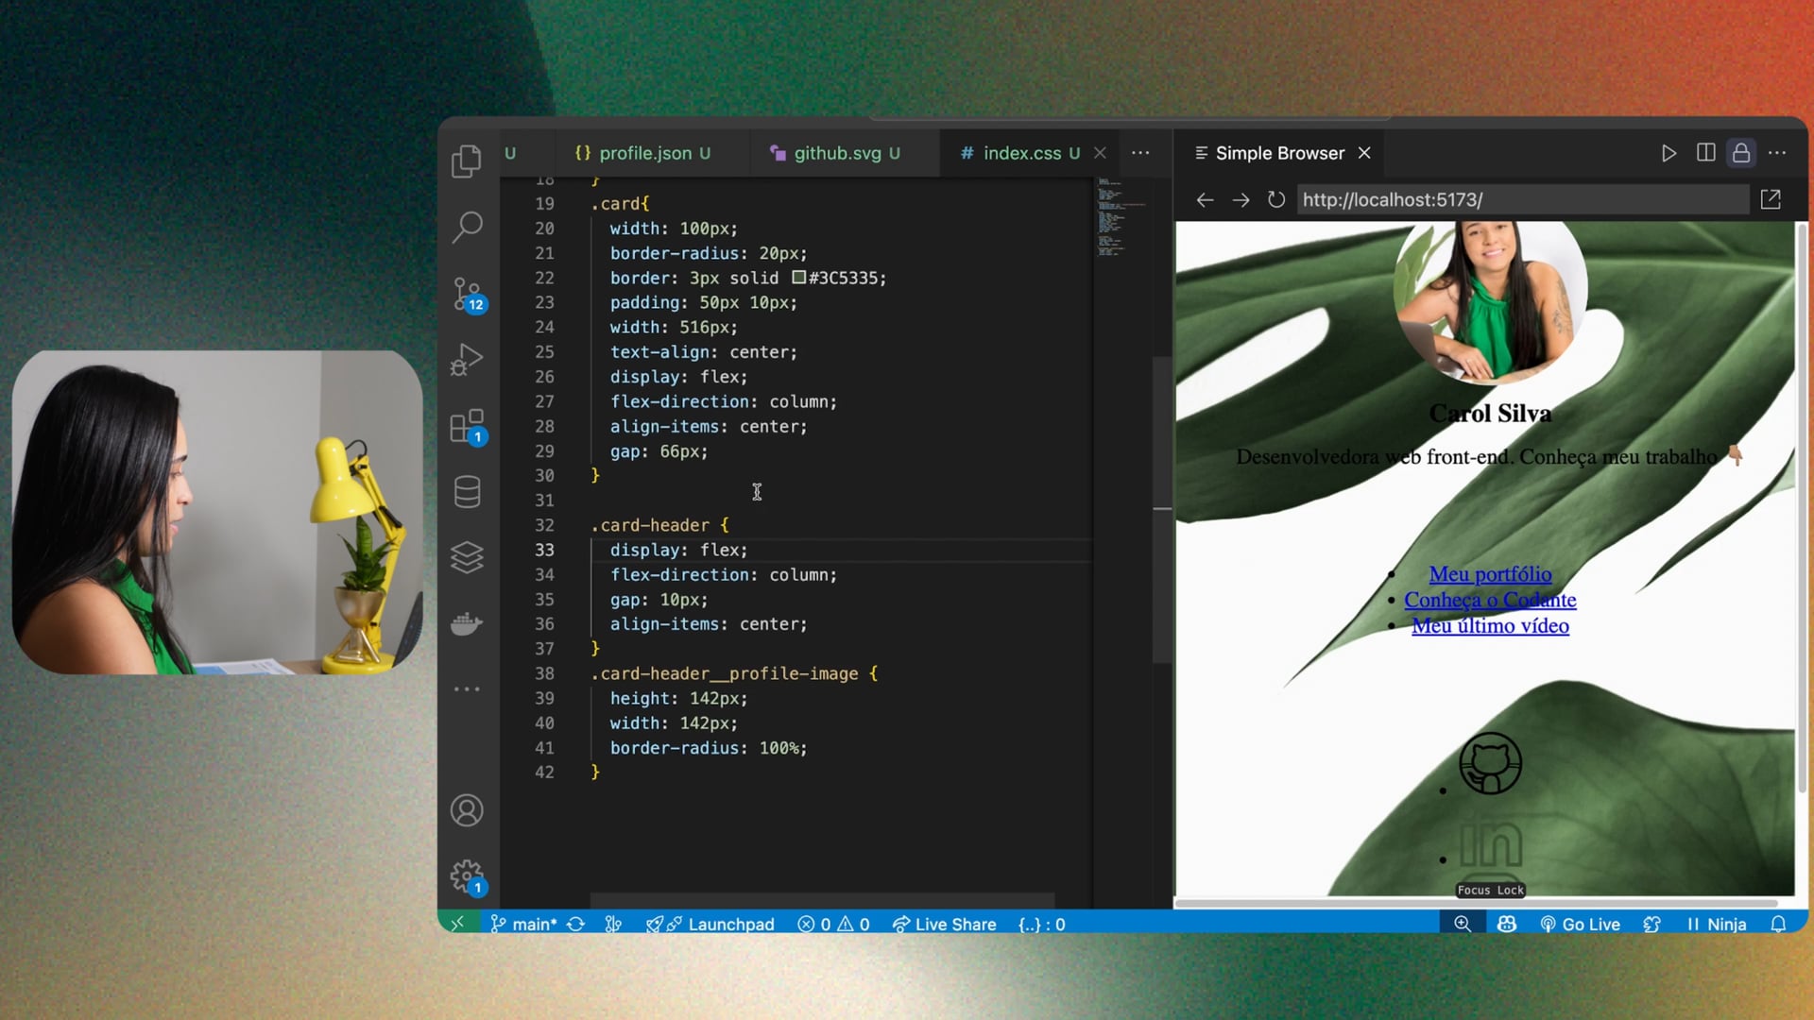Start Go Live server in status bar

[1580, 925]
